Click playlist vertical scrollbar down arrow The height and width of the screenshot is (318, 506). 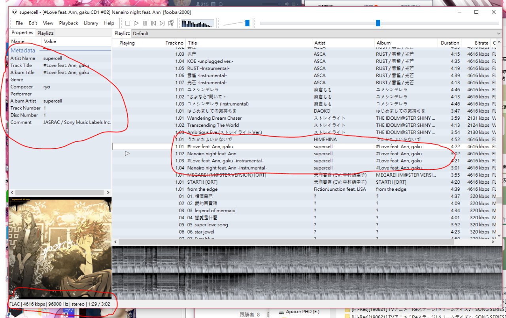click(x=499, y=236)
